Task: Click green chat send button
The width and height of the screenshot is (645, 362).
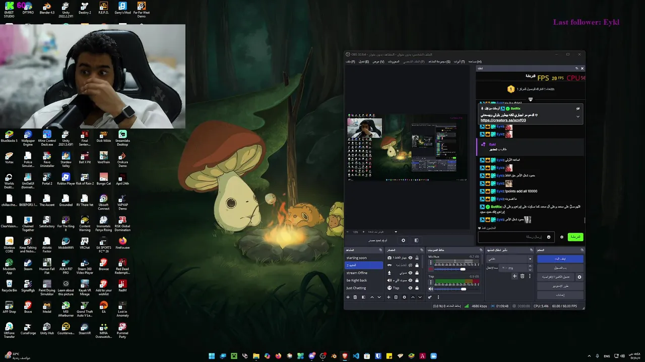Action: coord(575,237)
